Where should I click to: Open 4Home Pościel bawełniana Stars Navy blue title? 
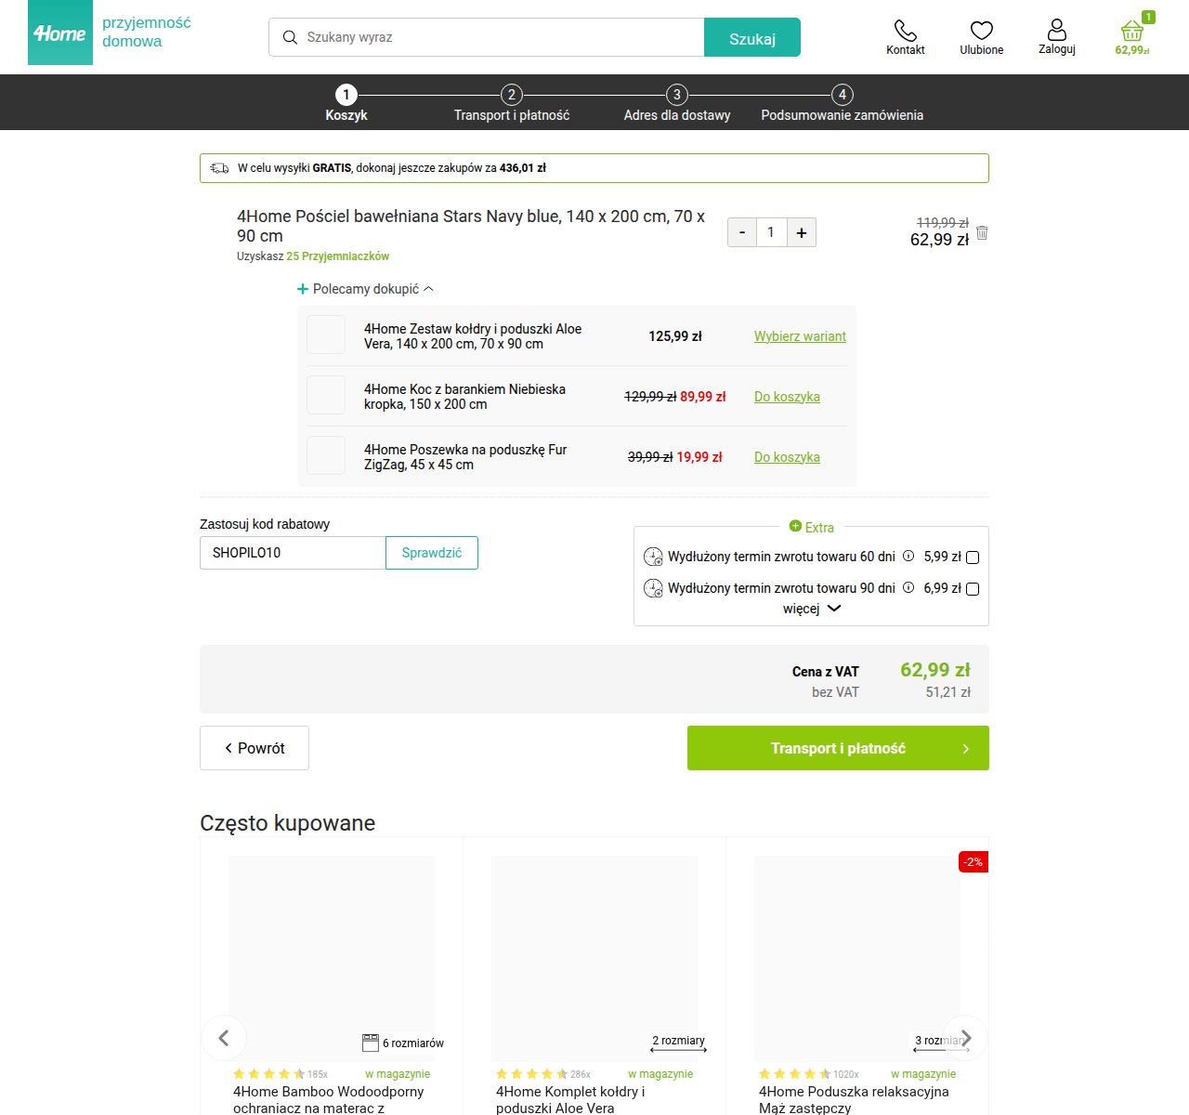pos(471,226)
